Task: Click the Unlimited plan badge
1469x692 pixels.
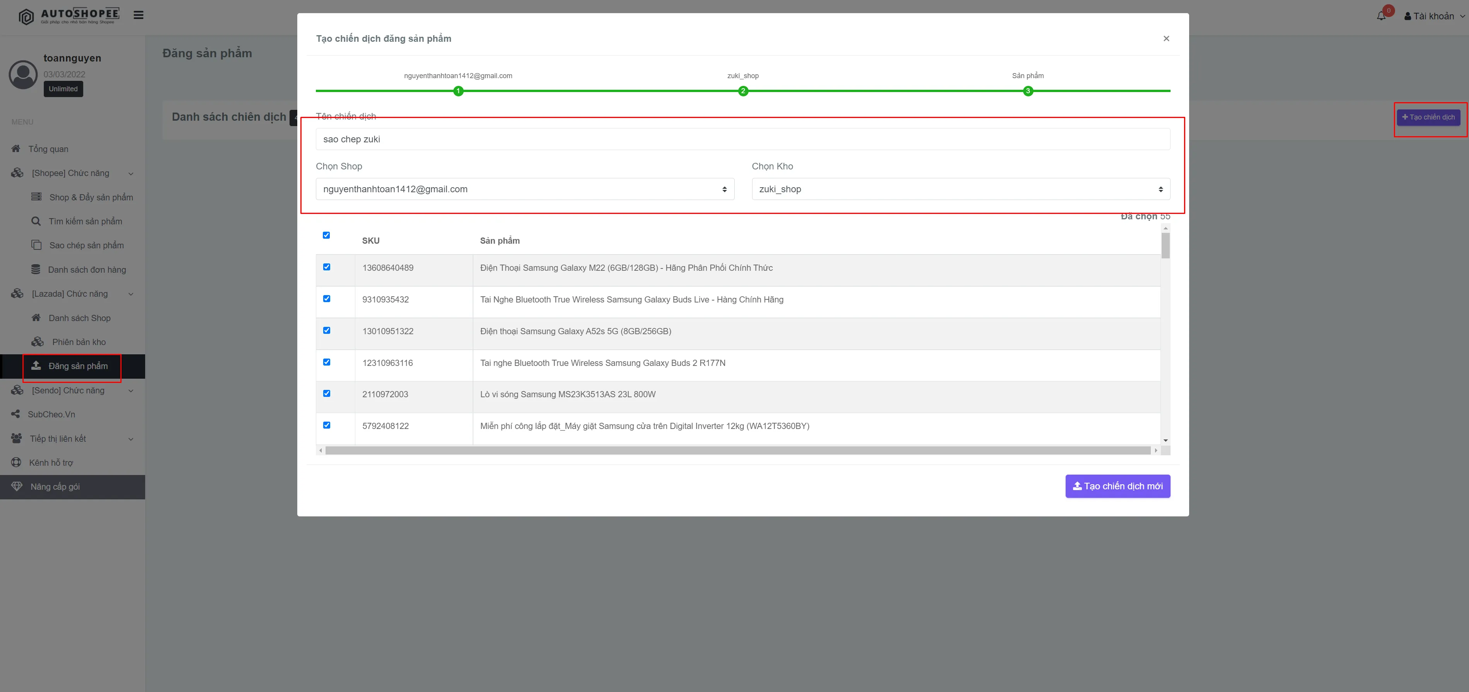Action: [63, 89]
